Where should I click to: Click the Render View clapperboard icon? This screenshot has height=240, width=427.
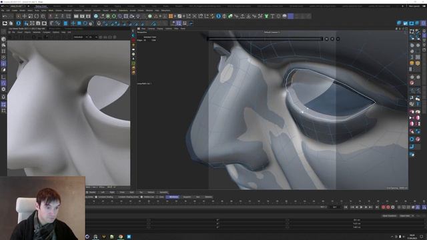(76, 16)
